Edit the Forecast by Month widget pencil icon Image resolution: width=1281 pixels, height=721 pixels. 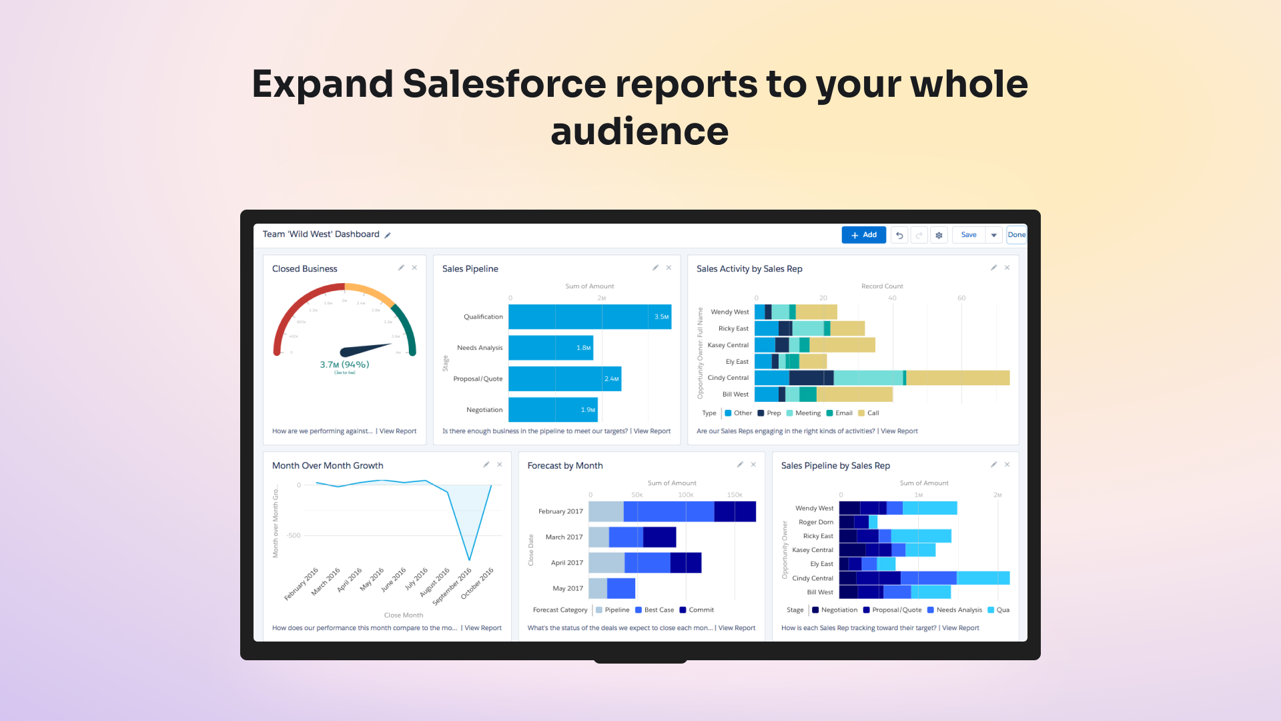(x=740, y=464)
